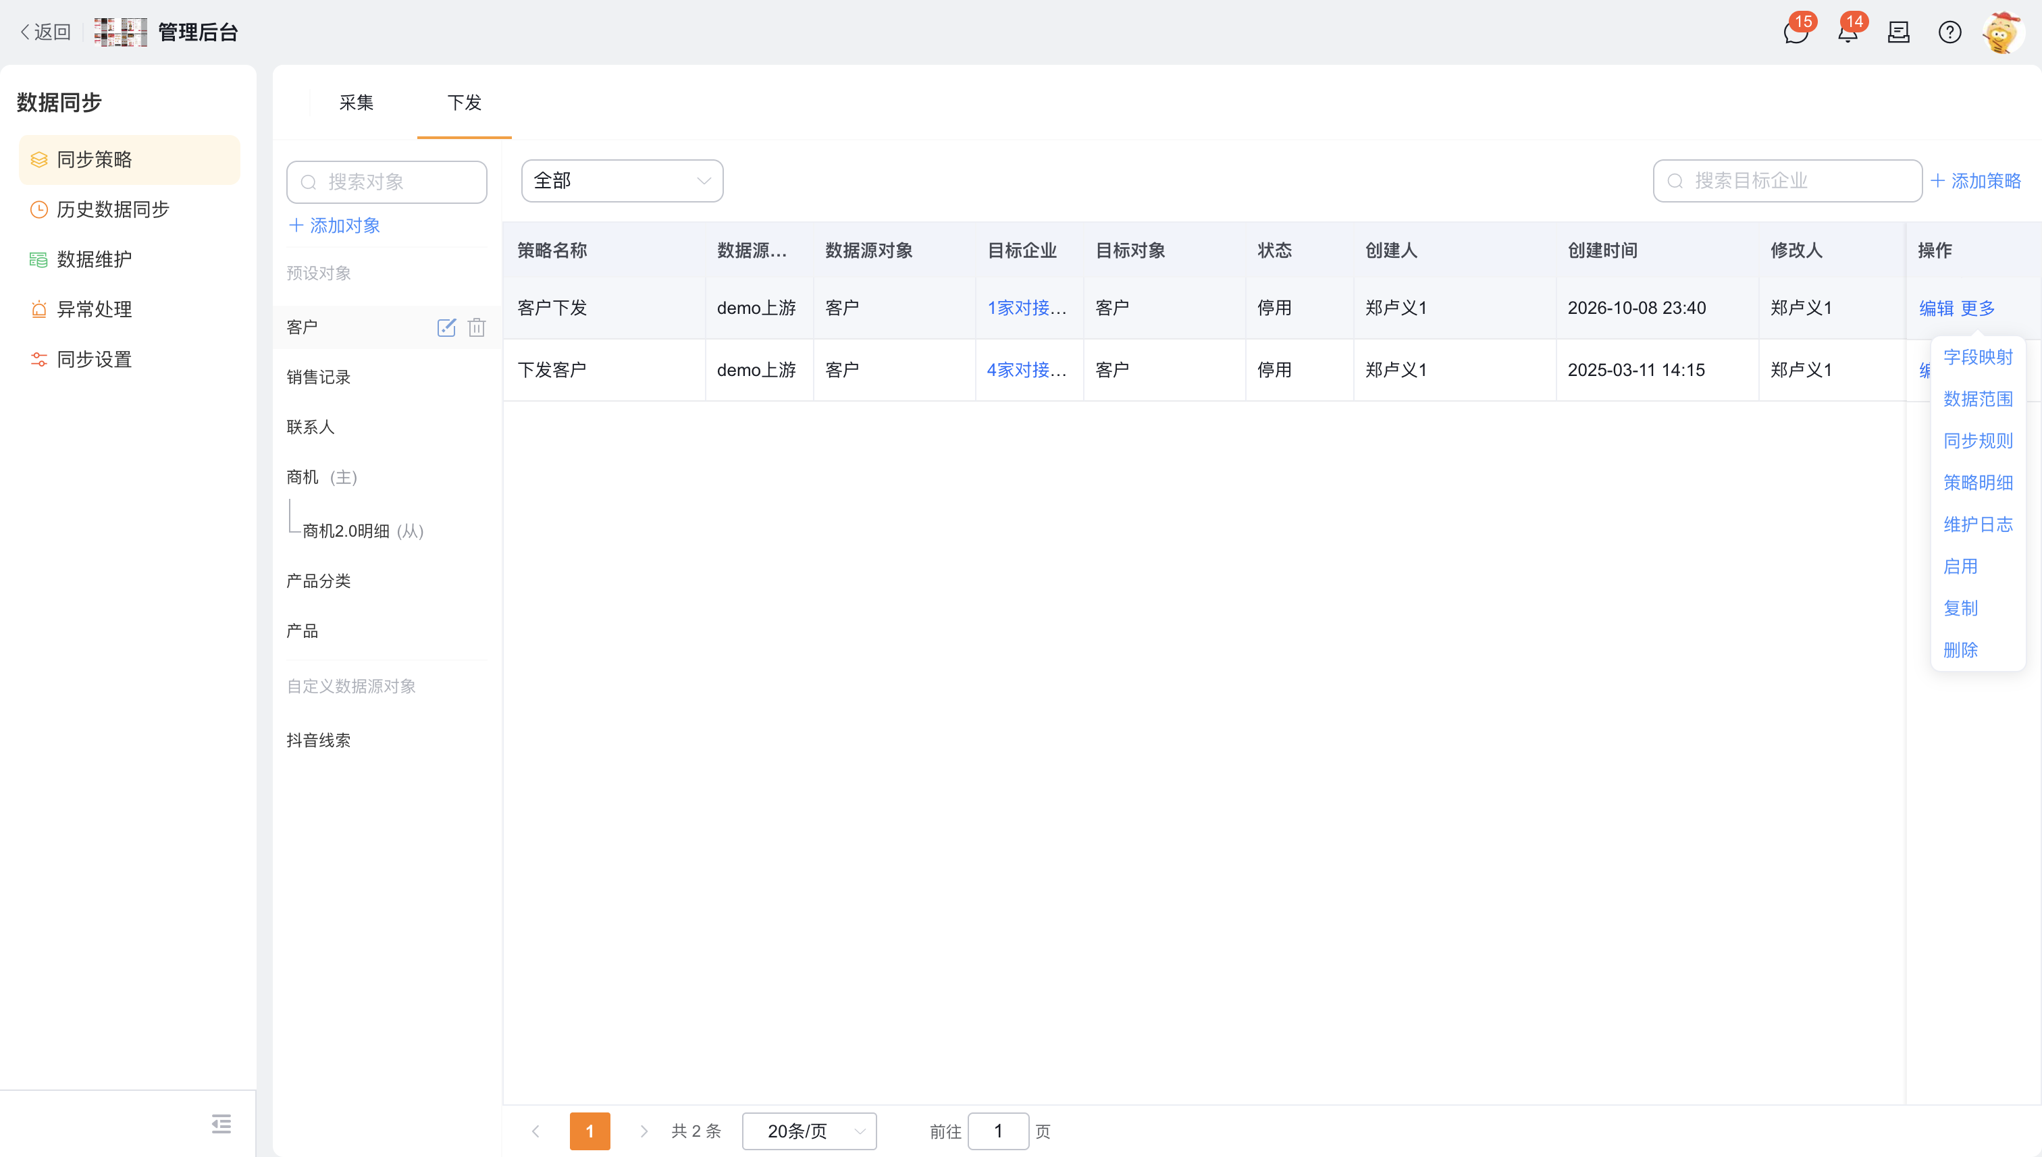Switch to the 下发 tab

point(464,103)
